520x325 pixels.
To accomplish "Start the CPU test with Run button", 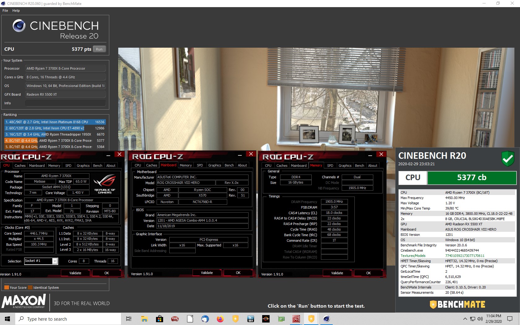I will click(99, 49).
